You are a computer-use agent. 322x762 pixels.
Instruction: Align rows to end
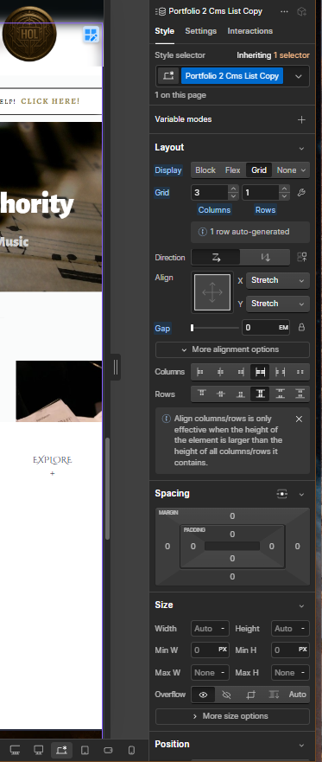point(240,394)
